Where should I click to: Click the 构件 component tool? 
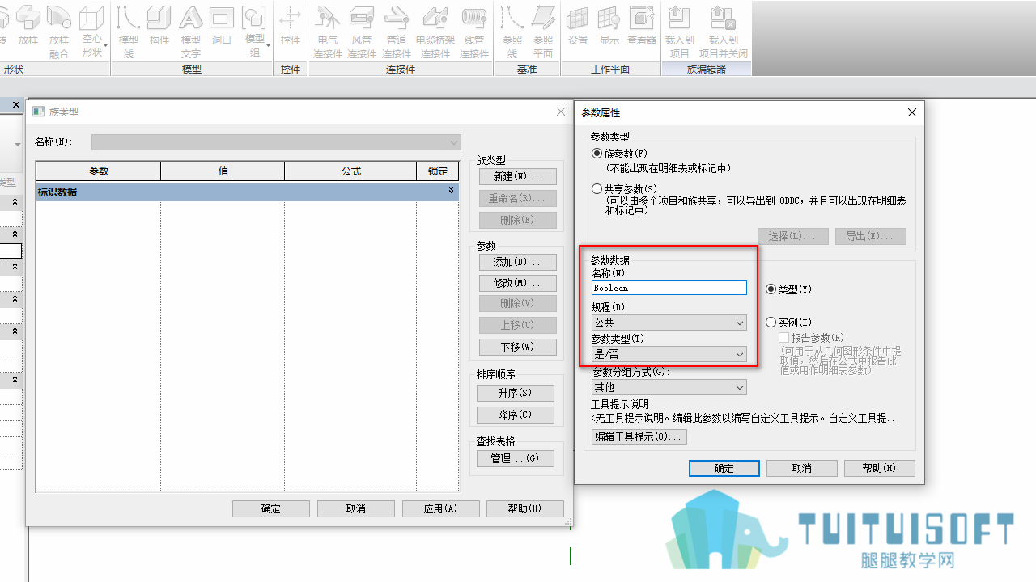[x=159, y=24]
